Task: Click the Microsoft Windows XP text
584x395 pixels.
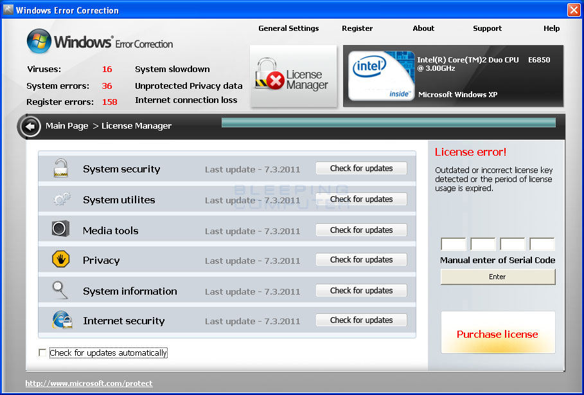Action: coord(457,95)
